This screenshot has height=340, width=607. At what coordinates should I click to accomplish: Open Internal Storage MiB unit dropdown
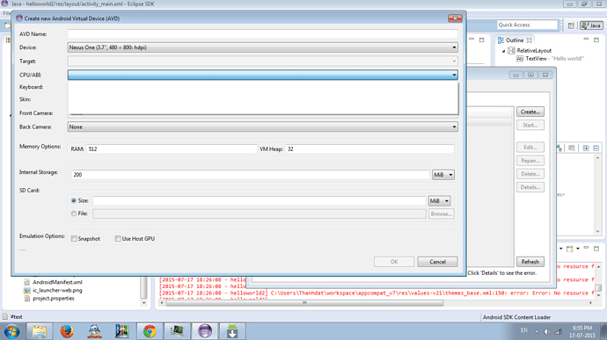point(443,175)
